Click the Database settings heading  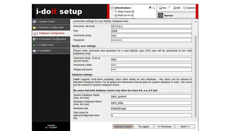tap(82, 75)
